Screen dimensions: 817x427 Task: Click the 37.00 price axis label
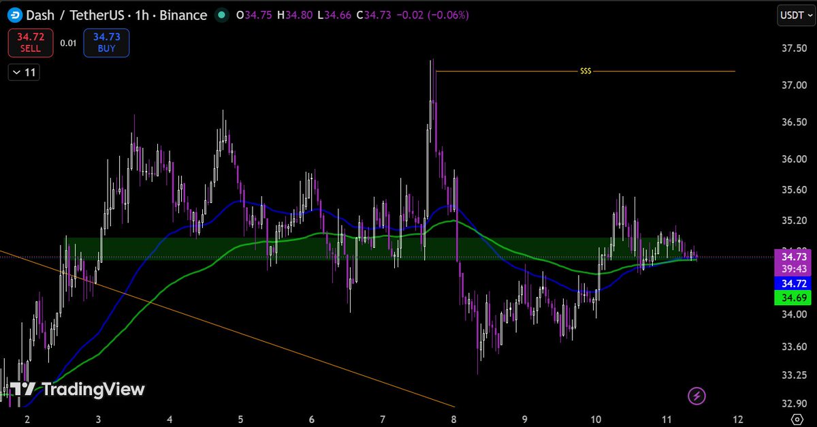[x=793, y=85]
